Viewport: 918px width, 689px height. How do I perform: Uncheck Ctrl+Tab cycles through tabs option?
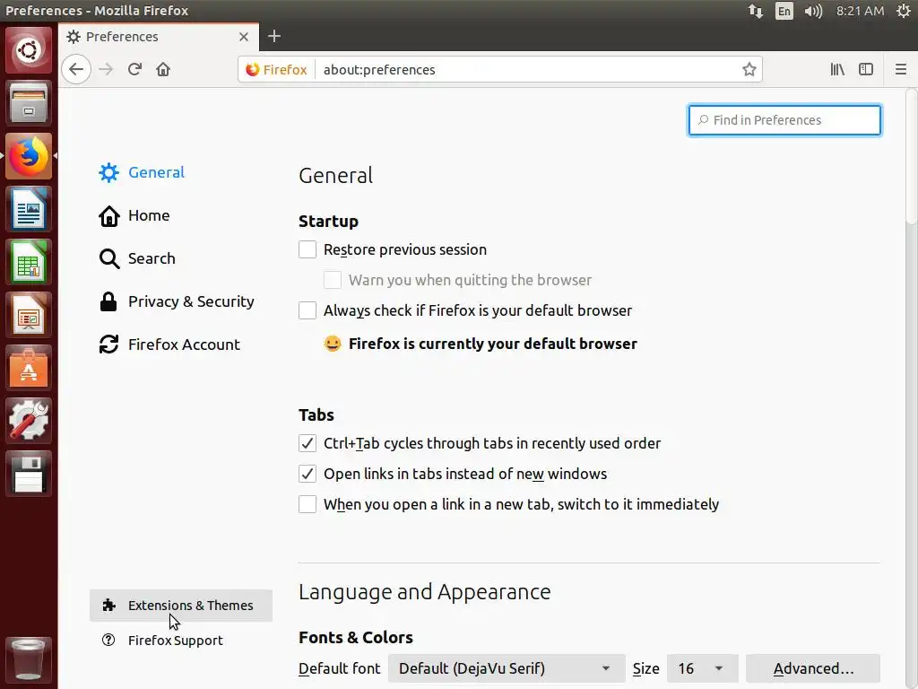click(x=307, y=443)
